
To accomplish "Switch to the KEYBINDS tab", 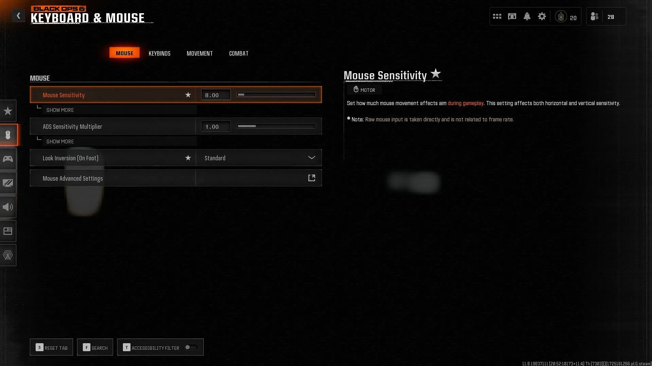I will tap(159, 53).
